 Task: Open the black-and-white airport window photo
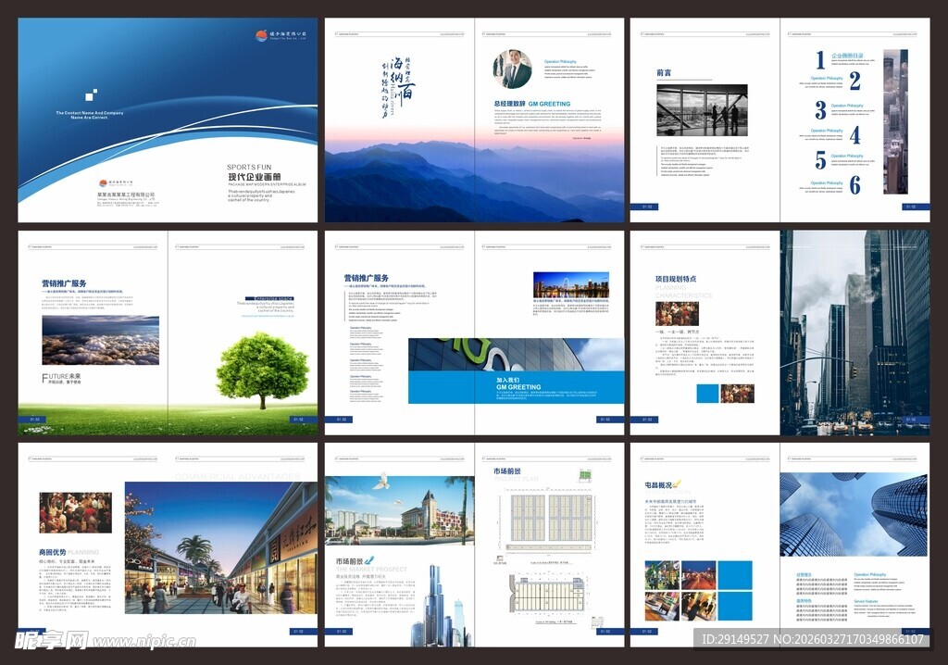[702, 111]
